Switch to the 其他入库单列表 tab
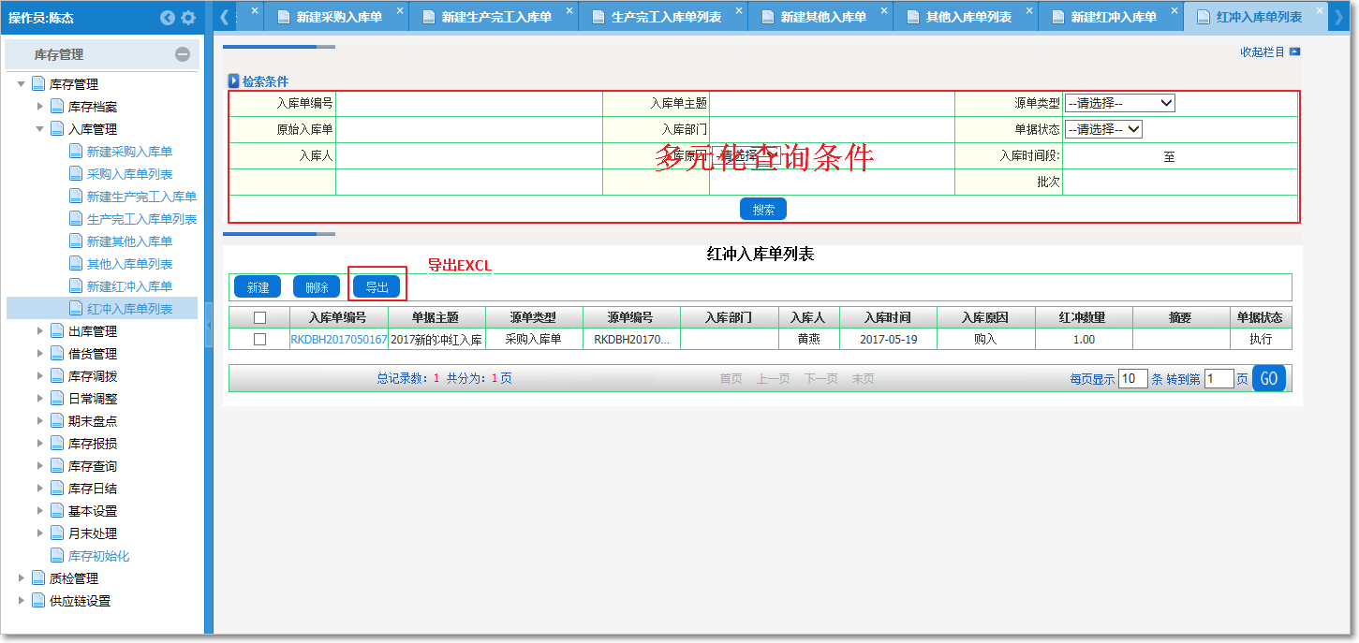 pos(968,17)
